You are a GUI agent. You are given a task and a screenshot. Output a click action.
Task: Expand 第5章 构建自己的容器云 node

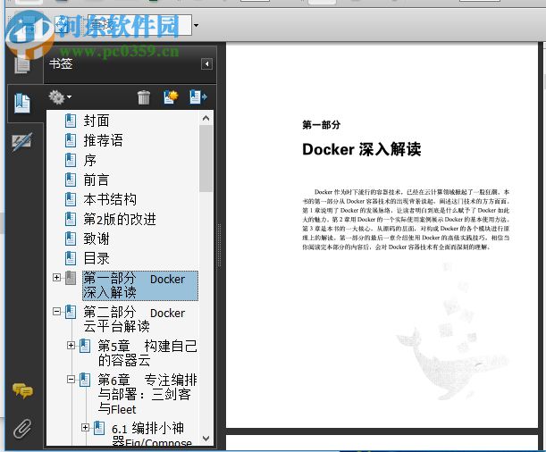(x=71, y=345)
